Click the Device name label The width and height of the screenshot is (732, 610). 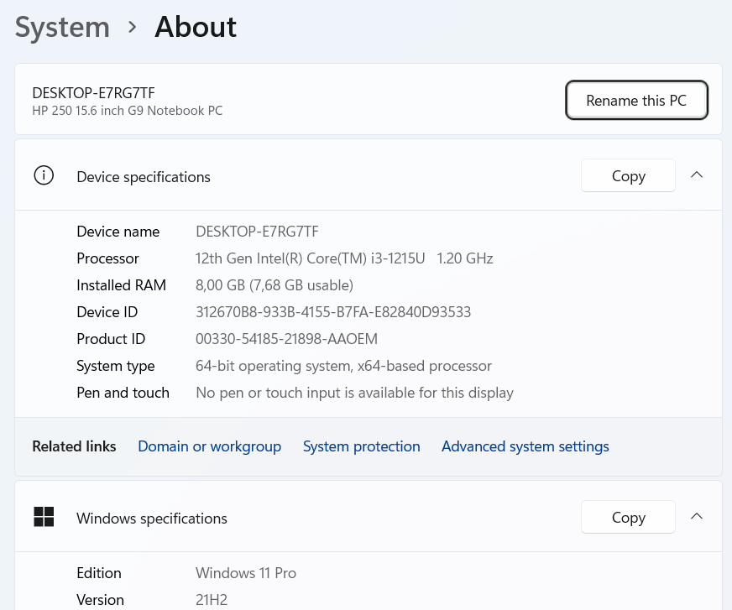[118, 232]
